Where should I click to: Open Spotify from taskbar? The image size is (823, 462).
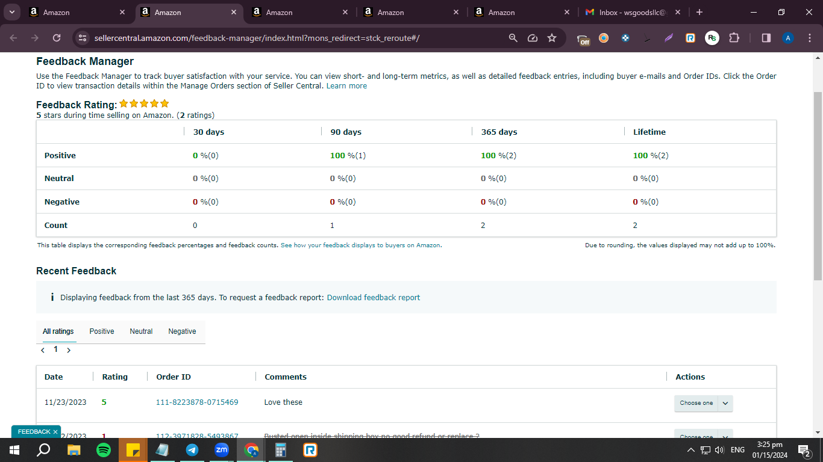(104, 450)
